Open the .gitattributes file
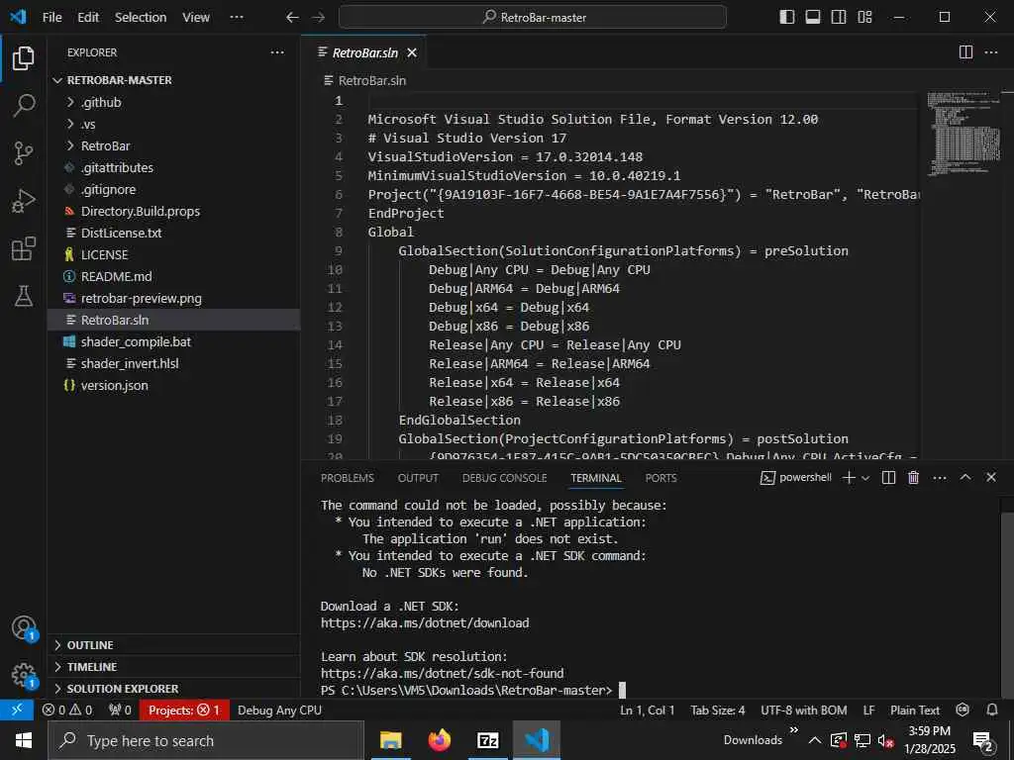Viewport: 1014px width, 760px height. pyautogui.click(x=173, y=167)
